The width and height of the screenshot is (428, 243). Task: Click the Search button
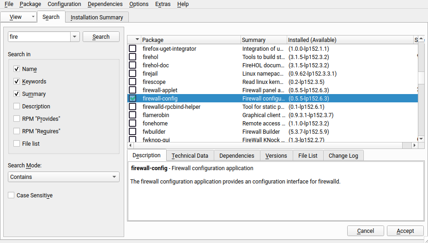[101, 37]
